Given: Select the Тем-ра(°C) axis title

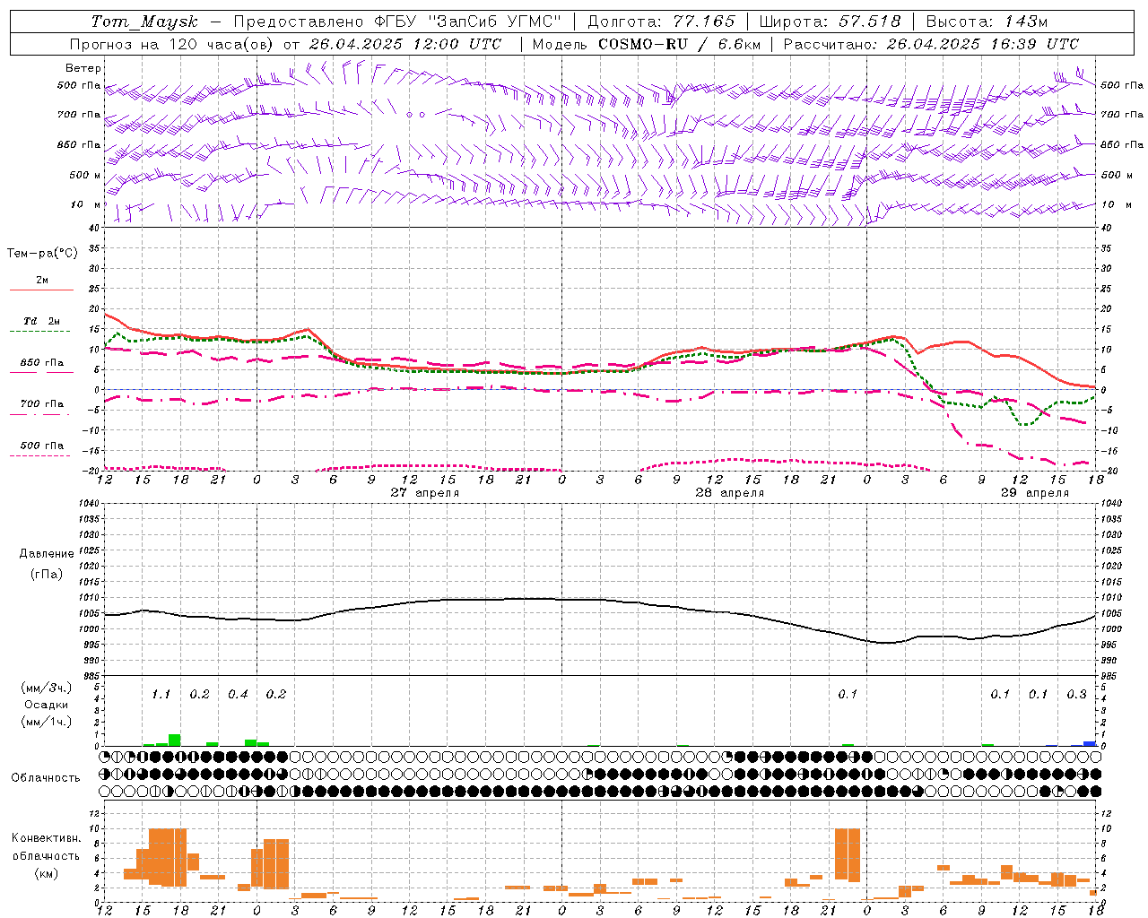Looking at the screenshot, I should coord(42,253).
